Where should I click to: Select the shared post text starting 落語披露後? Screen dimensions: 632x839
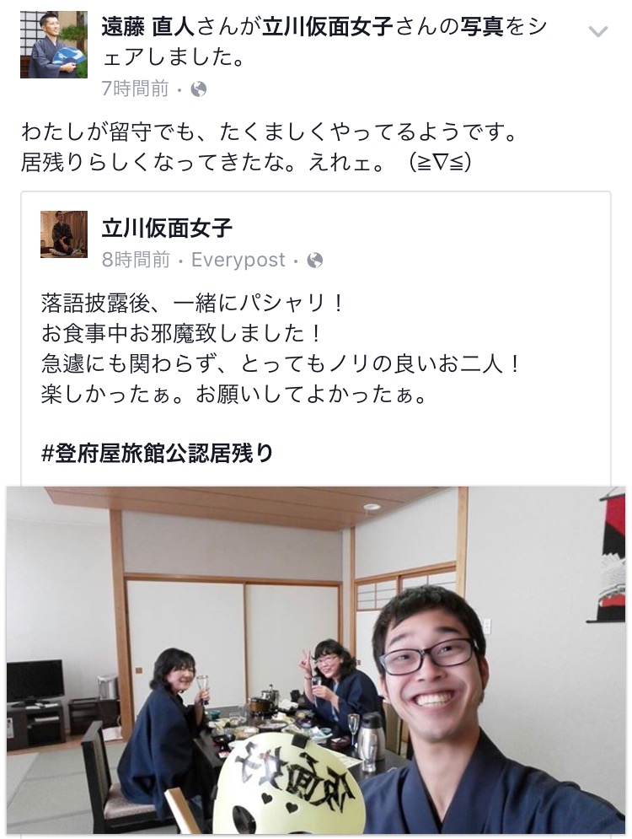[x=280, y=349]
